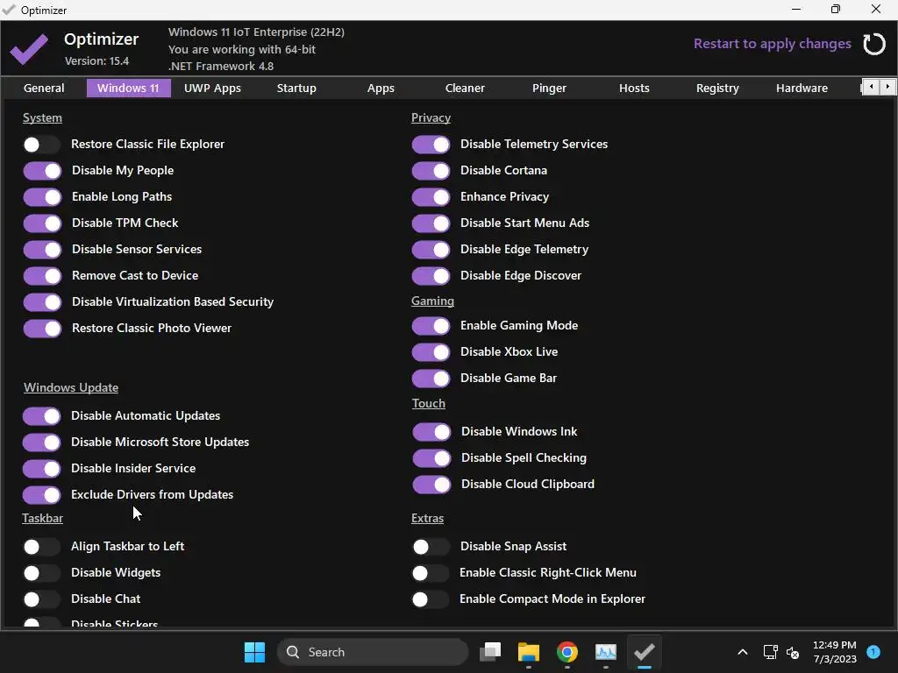Open the clock and date flyout
This screenshot has height=673, width=898.
(x=835, y=652)
